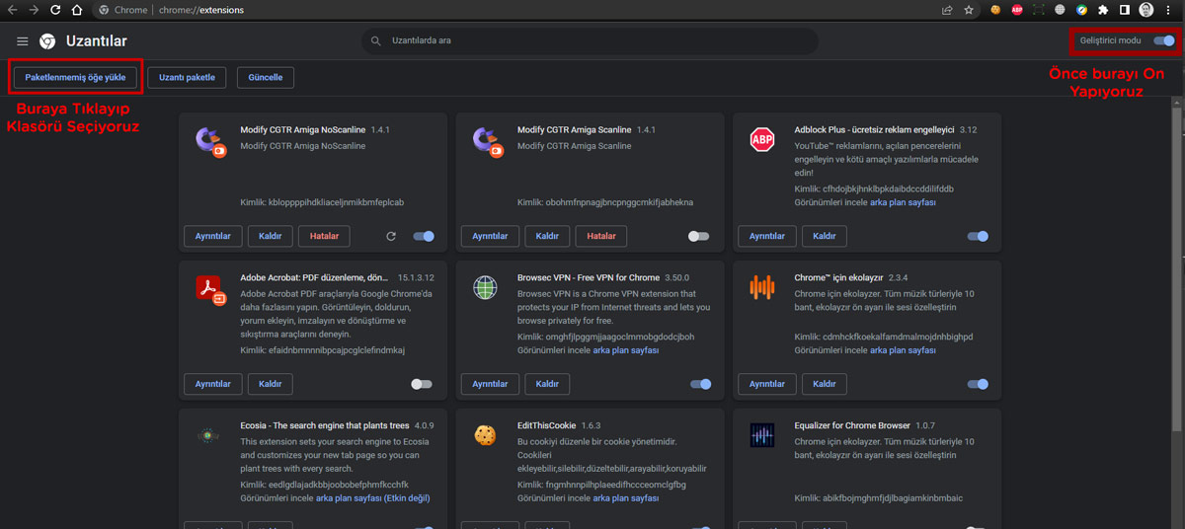Screen dimensions: 1185x529
Task: Click the Ecosia card icon
Action: point(207,435)
